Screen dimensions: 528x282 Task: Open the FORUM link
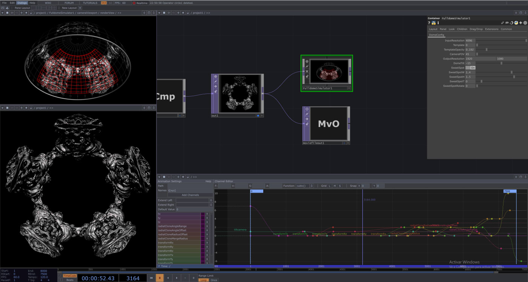point(69,3)
